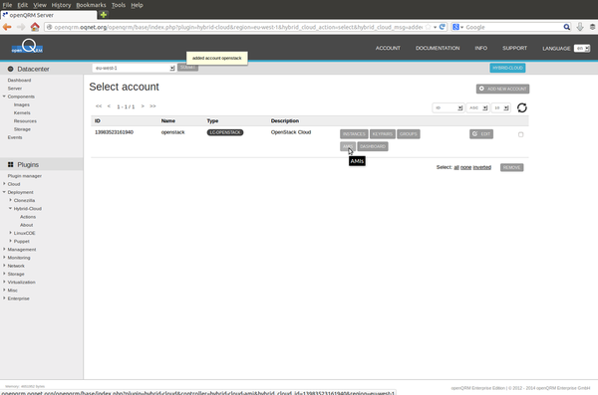Click the browser URL address field
598x395 pixels.
[238, 27]
